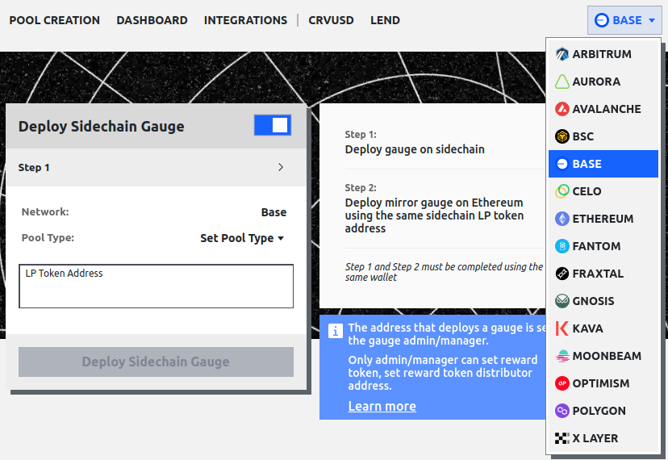Click the LP Token Address input field

pyautogui.click(x=156, y=286)
